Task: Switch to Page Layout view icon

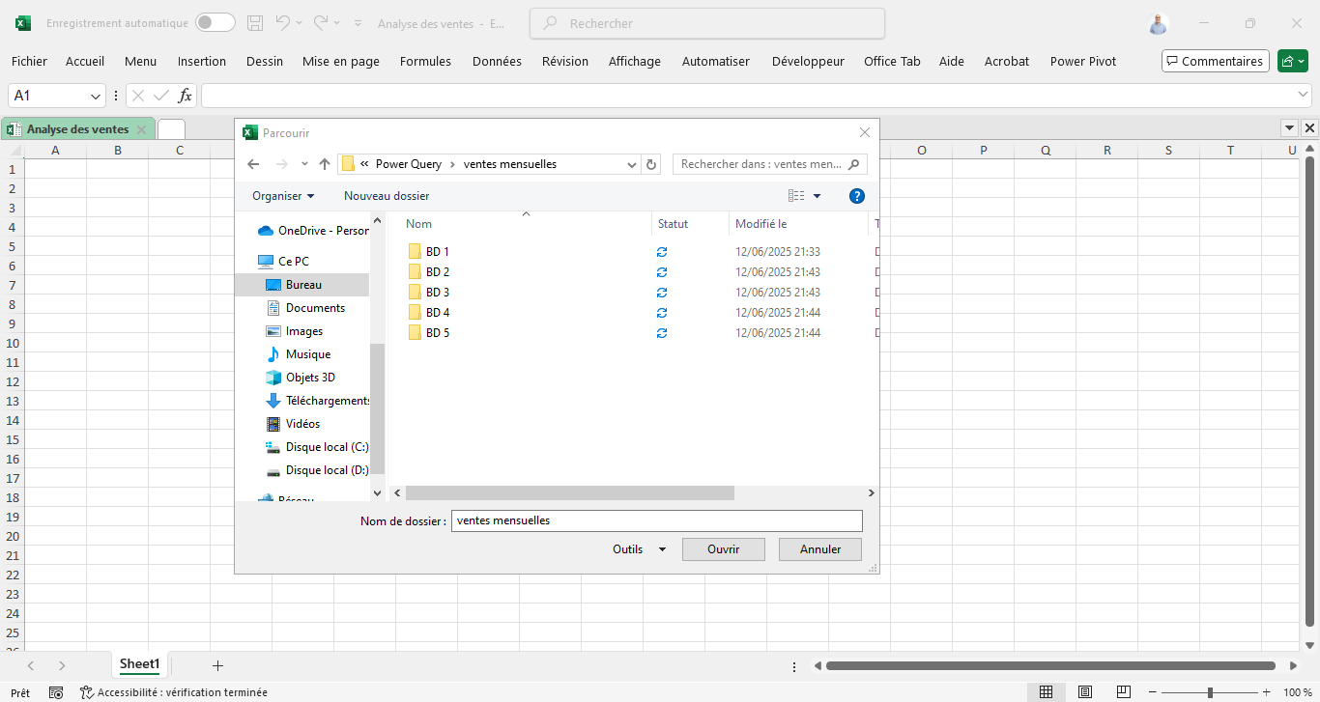Action: tap(1084, 692)
